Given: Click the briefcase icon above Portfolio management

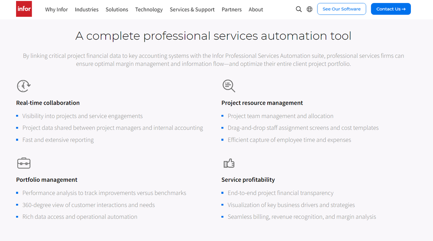Looking at the screenshot, I should point(24,163).
